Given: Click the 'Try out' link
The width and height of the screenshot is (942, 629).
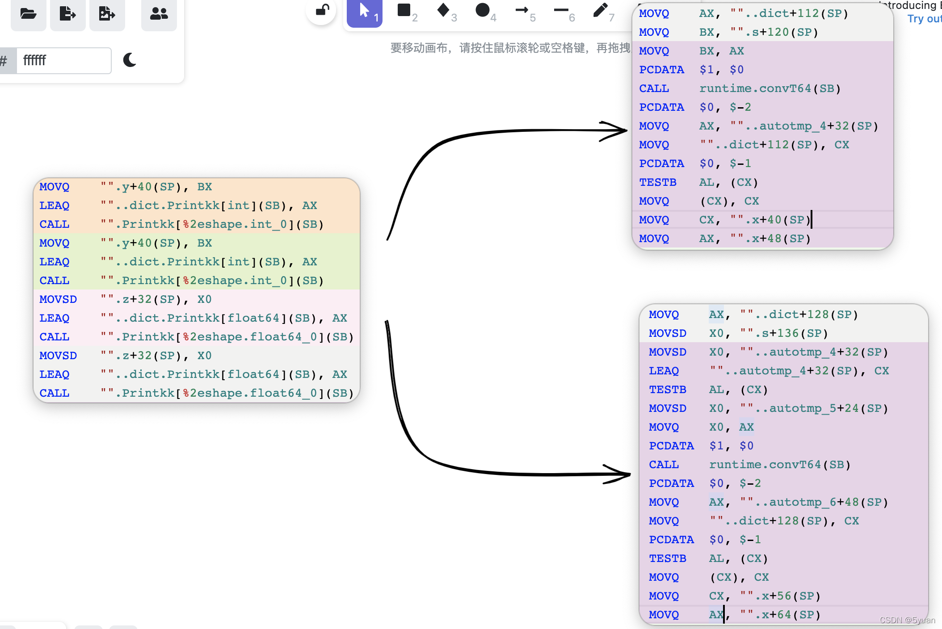Looking at the screenshot, I should (924, 19).
